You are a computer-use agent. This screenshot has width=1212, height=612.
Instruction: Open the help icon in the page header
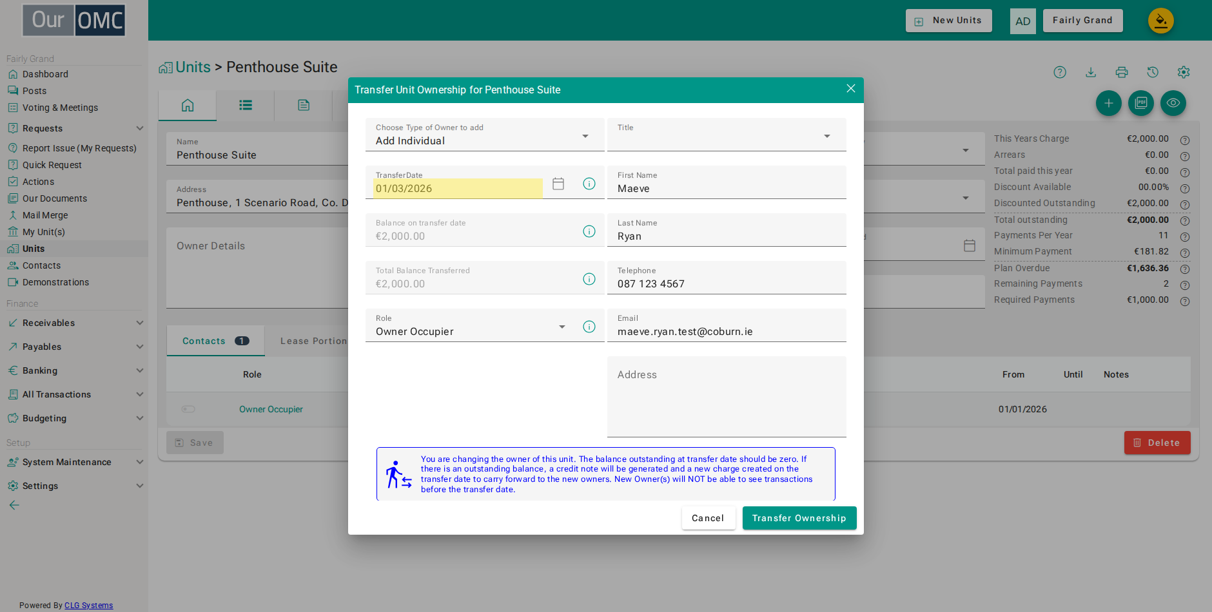coord(1060,72)
